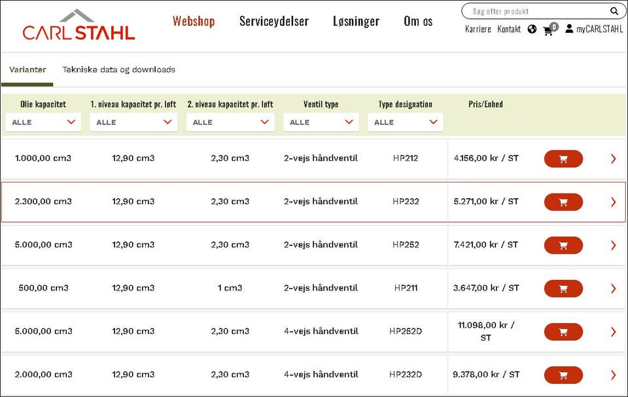Open the Type designation filter dropdown
Image resolution: width=628 pixels, height=397 pixels.
(406, 122)
